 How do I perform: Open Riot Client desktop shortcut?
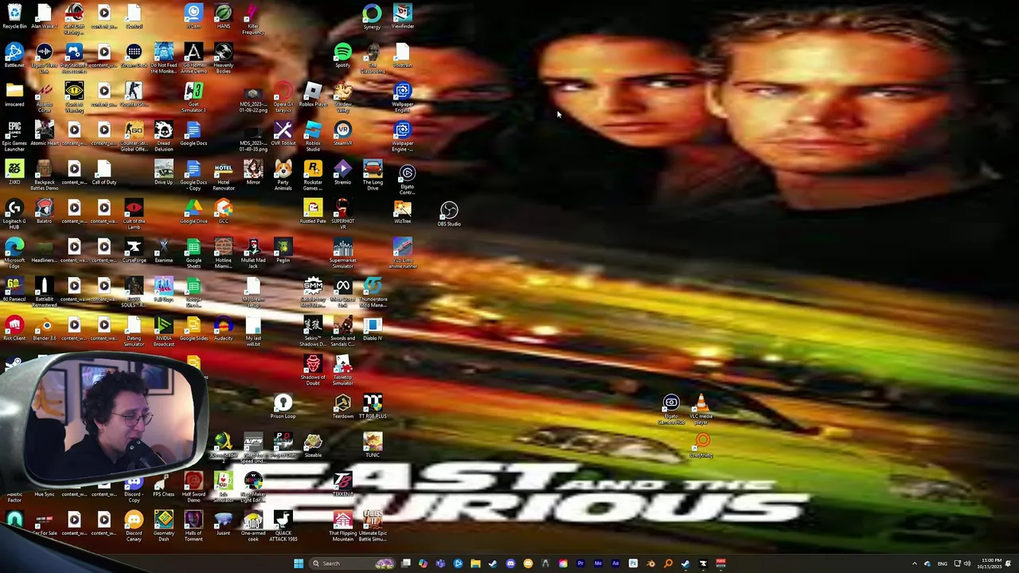14,329
